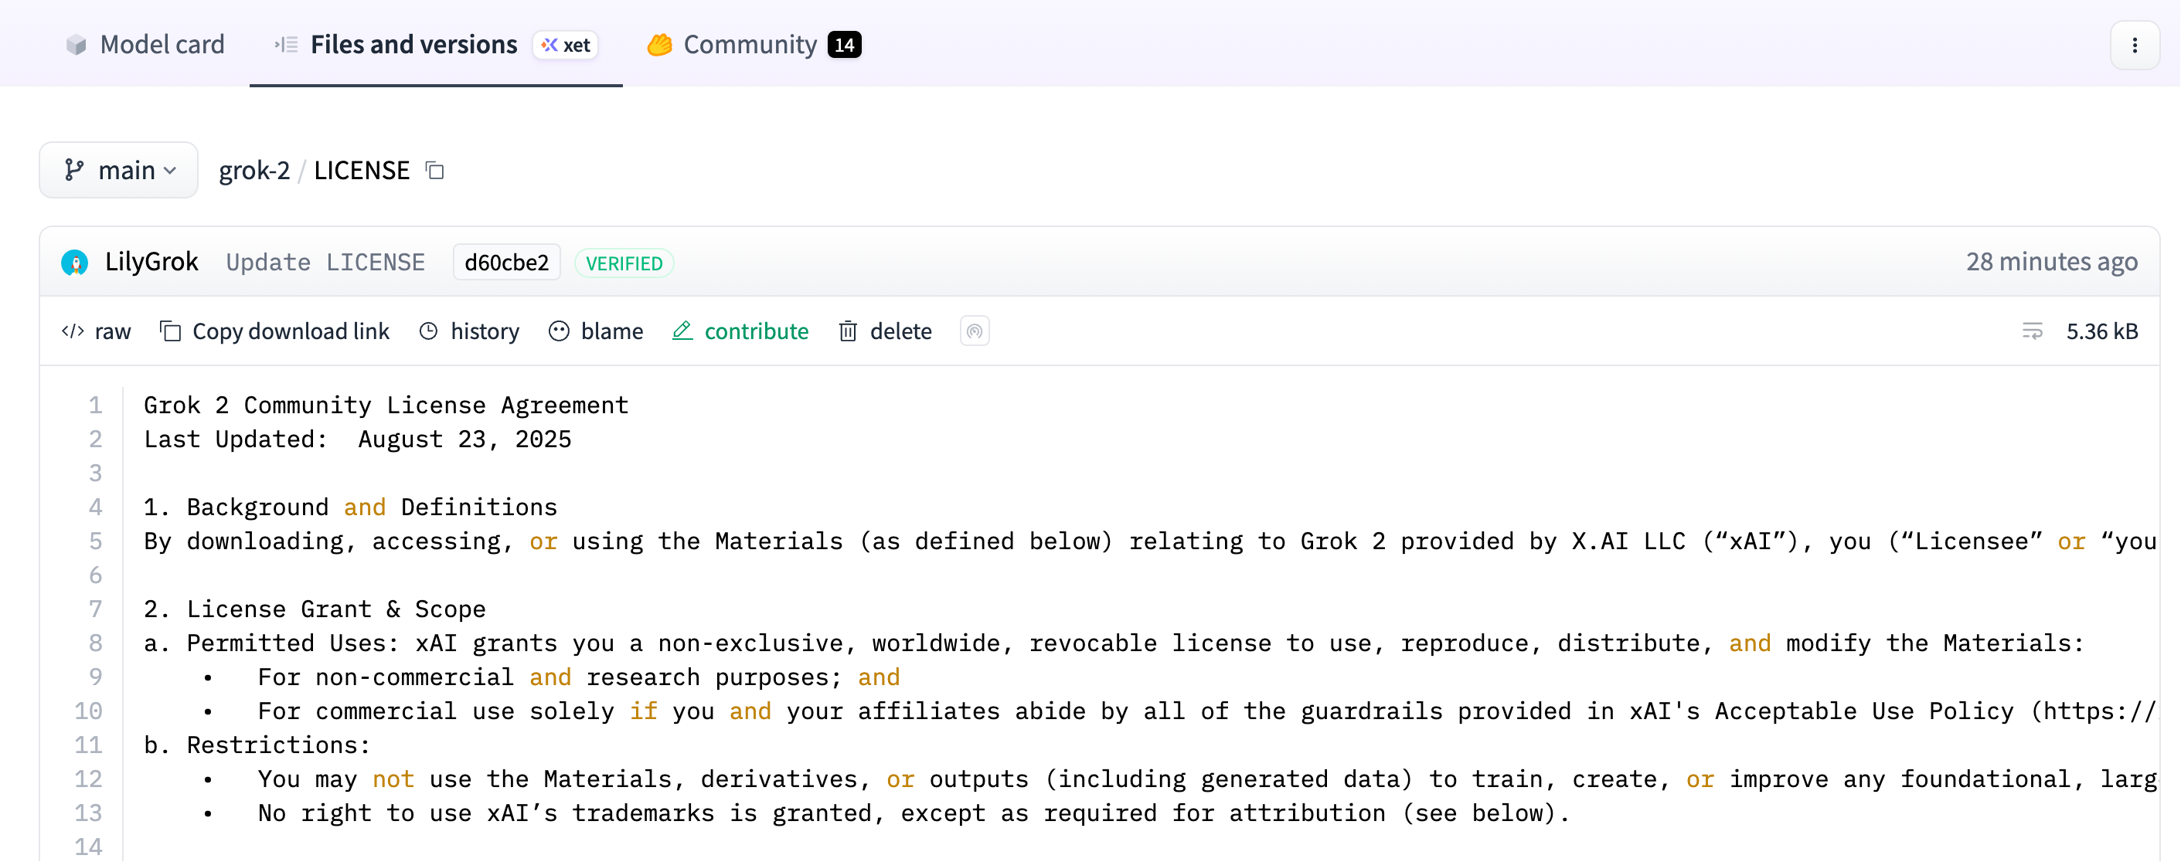
Task: Navigate to grok-2 in breadcrumb
Action: (x=254, y=170)
